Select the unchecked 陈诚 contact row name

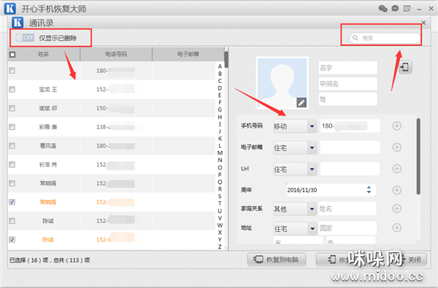tap(47, 221)
